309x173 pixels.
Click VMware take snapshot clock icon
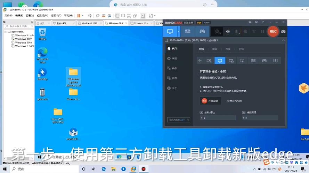tap(98, 16)
